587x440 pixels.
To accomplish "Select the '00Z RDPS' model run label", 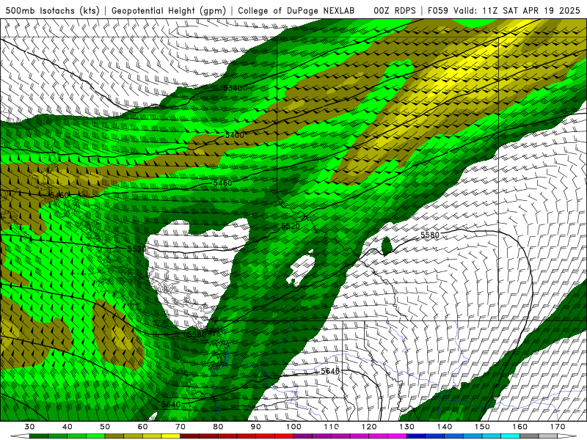I will tap(394, 11).
